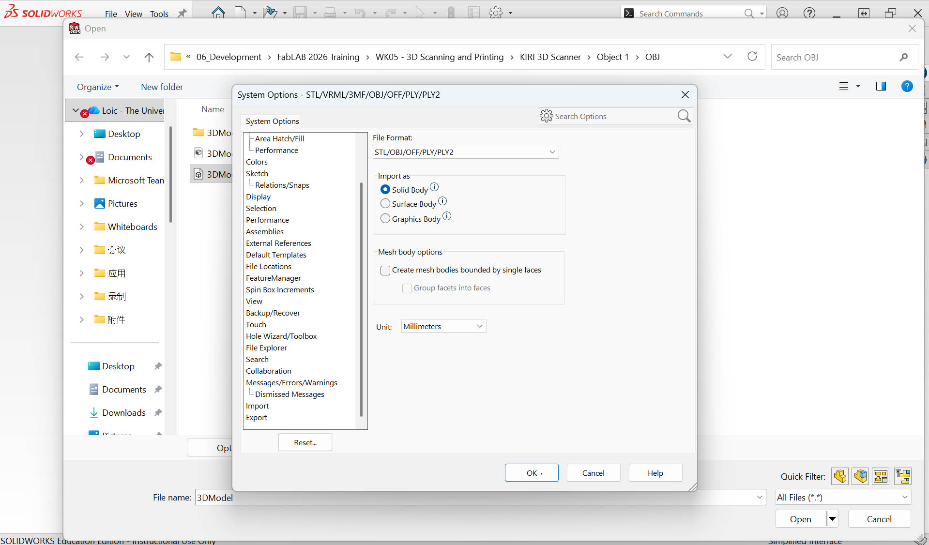Open the Unit Millimeters dropdown

pyautogui.click(x=443, y=326)
